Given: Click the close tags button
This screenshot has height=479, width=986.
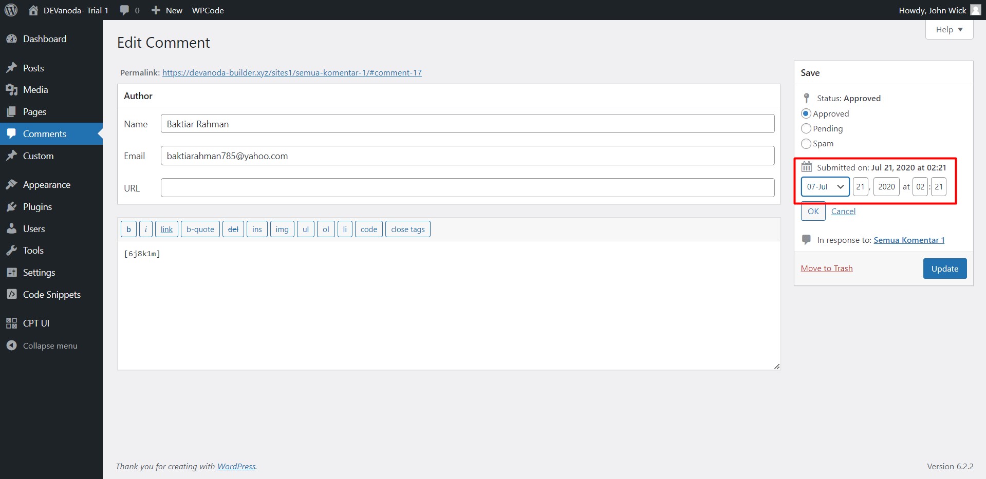Looking at the screenshot, I should pyautogui.click(x=408, y=229).
